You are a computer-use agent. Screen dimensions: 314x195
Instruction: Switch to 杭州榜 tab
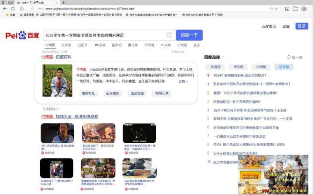[x=261, y=67]
